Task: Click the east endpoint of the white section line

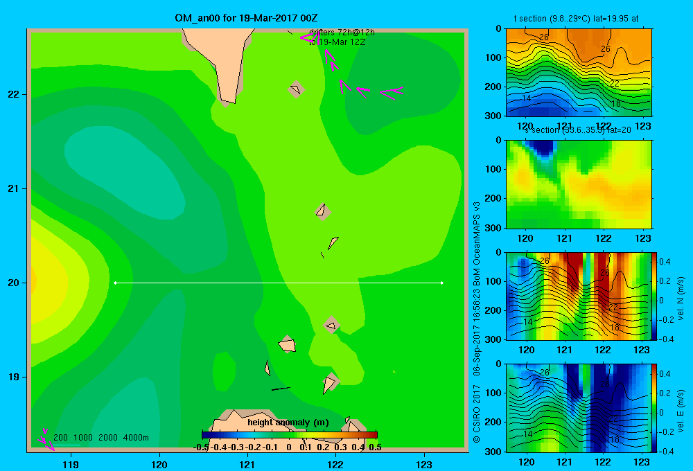Action: 442,283
